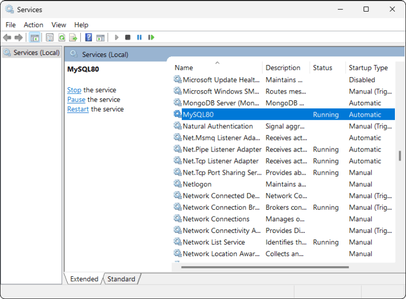The height and width of the screenshot is (299, 406).
Task: Click the Stop the service link
Action: pyautogui.click(x=74, y=90)
